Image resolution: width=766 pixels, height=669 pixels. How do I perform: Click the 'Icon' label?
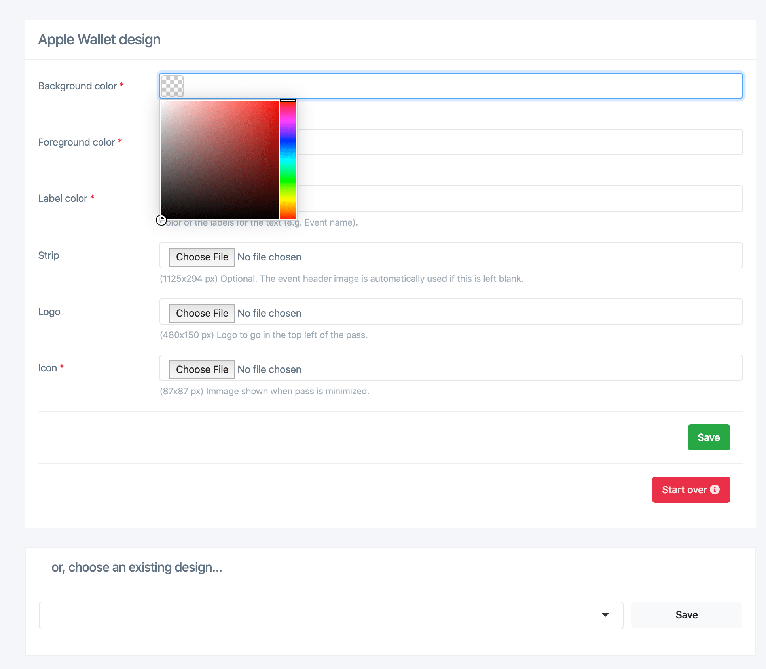47,368
